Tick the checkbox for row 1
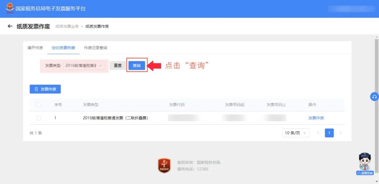Screen dimensions: 379x184 click(x=39, y=118)
